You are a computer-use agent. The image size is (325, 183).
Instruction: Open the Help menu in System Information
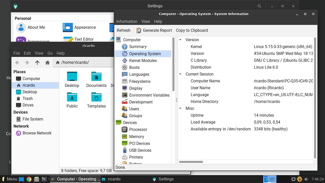pyautogui.click(x=158, y=22)
